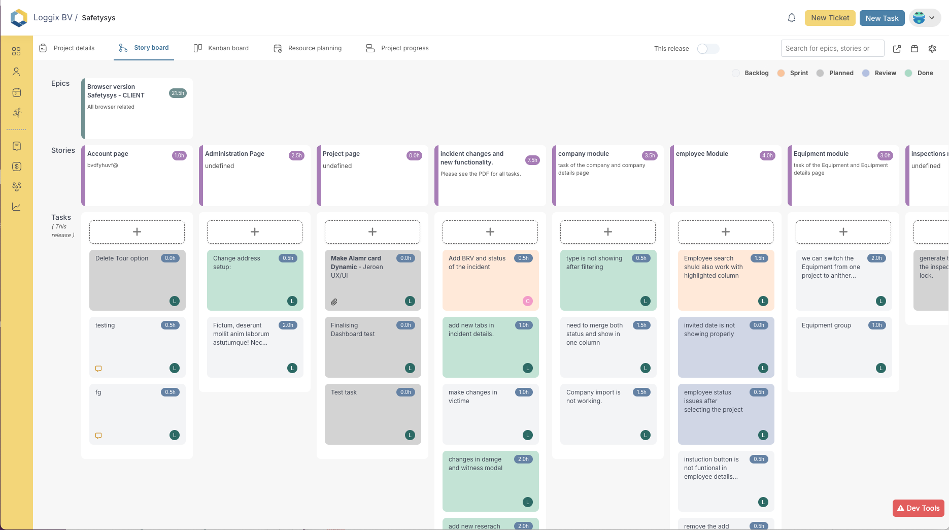This screenshot has width=949, height=530.
Task: Click the dashboard grid icon in sidebar
Action: pos(16,51)
